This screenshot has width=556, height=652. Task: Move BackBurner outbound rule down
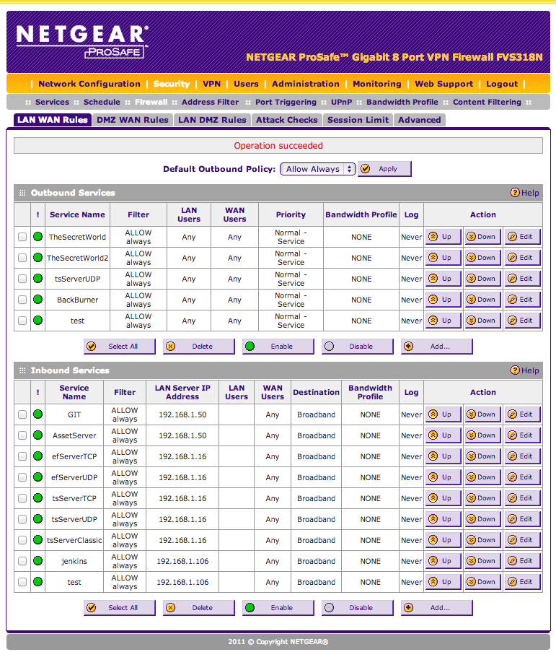[482, 300]
